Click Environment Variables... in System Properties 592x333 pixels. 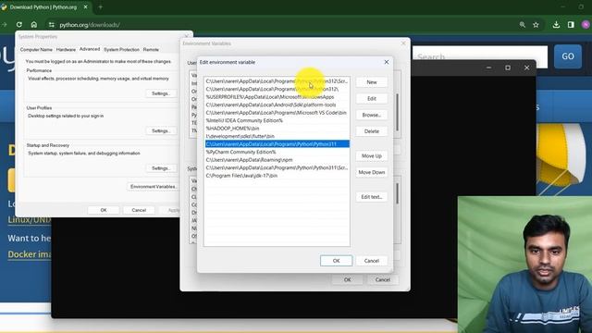(153, 187)
